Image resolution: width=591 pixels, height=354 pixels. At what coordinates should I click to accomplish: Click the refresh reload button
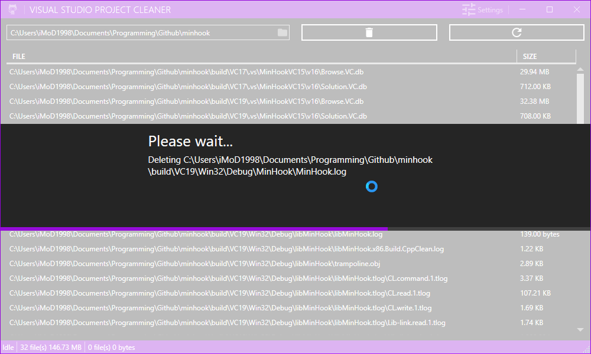(x=517, y=32)
